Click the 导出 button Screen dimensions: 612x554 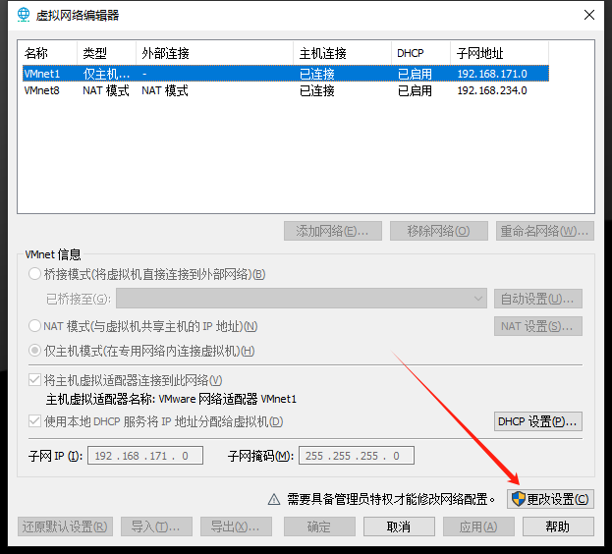pyautogui.click(x=236, y=526)
